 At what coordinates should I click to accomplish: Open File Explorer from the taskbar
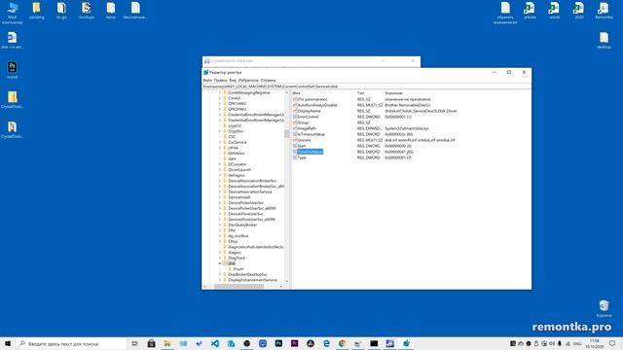[x=167, y=343]
